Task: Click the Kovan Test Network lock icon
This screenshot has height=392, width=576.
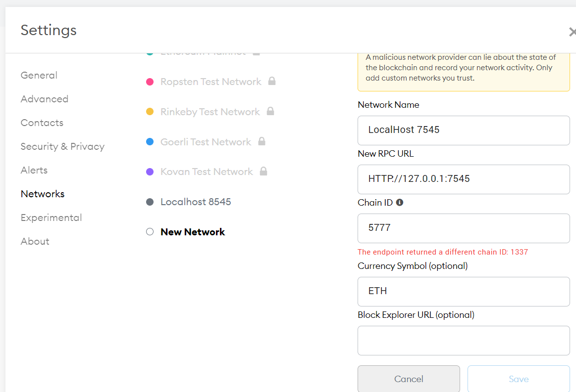Action: click(x=263, y=171)
